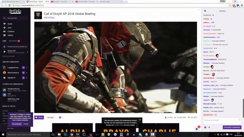Open the Chrome menu button
This screenshot has width=244, height=137.
[242, 5]
